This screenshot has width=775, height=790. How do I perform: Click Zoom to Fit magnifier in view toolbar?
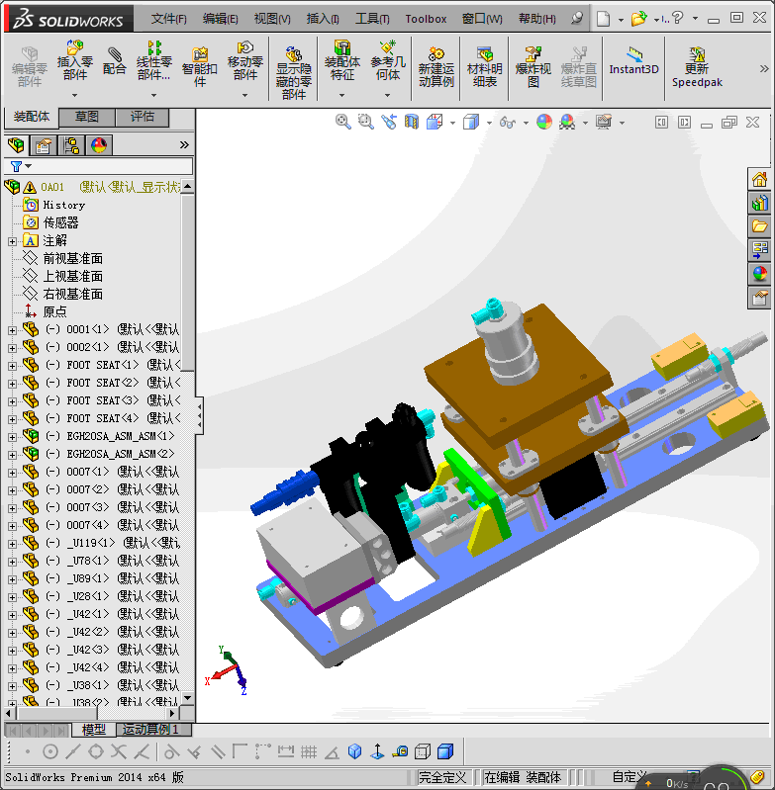coord(343,122)
